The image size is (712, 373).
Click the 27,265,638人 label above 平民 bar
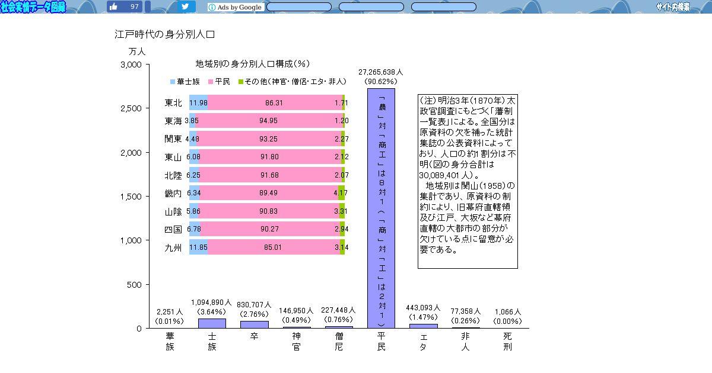pos(381,72)
